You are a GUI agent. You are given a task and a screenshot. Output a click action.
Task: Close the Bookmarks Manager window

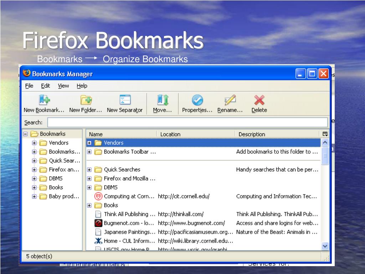323,73
